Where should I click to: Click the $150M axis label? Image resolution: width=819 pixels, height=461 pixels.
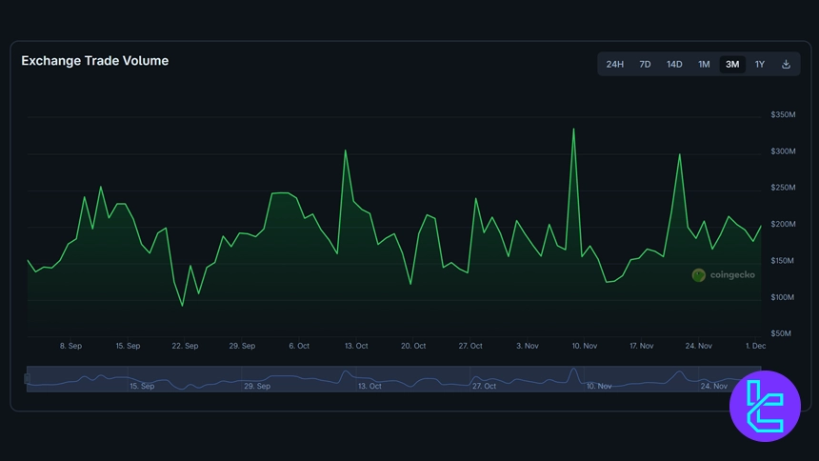click(782, 260)
